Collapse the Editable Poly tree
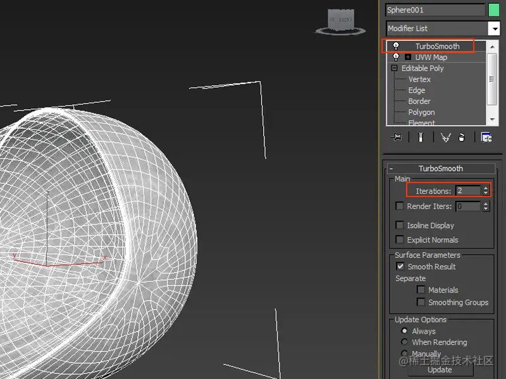506x379 pixels. [x=394, y=68]
